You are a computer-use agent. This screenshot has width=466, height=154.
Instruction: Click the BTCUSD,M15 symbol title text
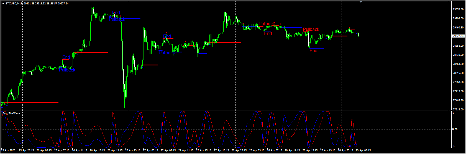point(14,4)
